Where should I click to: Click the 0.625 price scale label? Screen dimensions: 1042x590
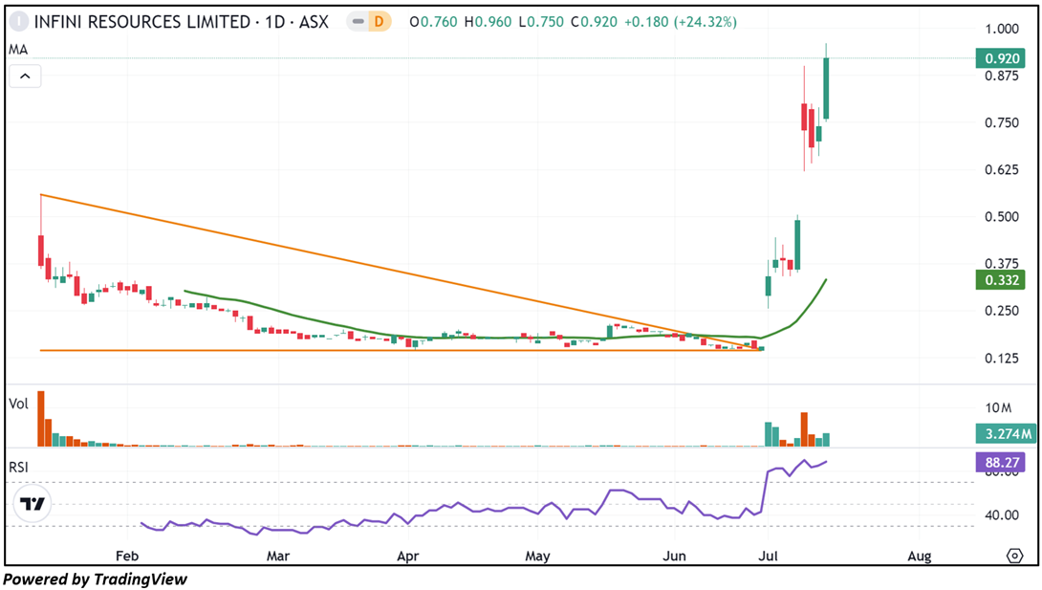(1002, 170)
